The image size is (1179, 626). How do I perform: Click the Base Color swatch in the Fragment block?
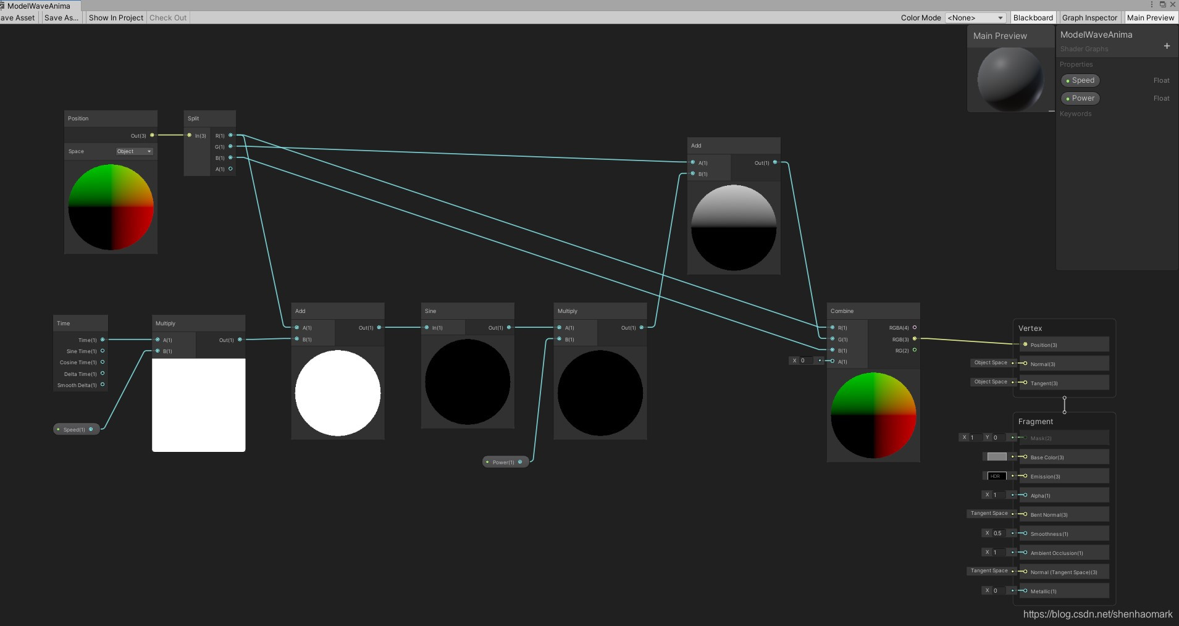tap(996, 457)
